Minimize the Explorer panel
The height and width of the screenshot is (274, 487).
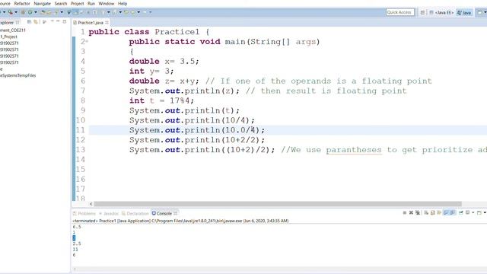pos(58,21)
